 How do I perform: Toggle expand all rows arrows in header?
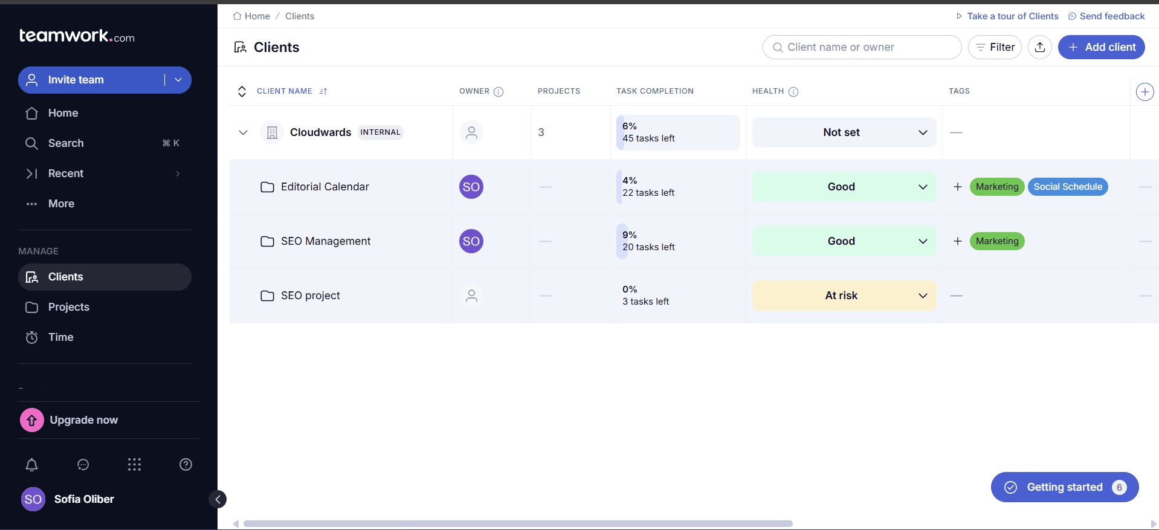point(242,91)
